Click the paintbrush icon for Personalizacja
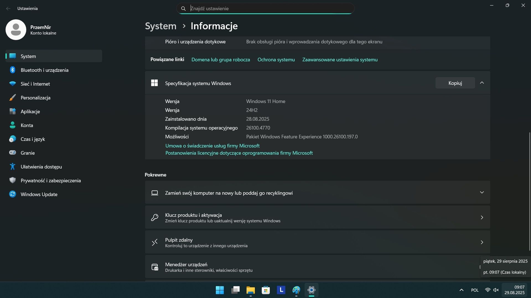The height and width of the screenshot is (298, 531). pyautogui.click(x=12, y=97)
